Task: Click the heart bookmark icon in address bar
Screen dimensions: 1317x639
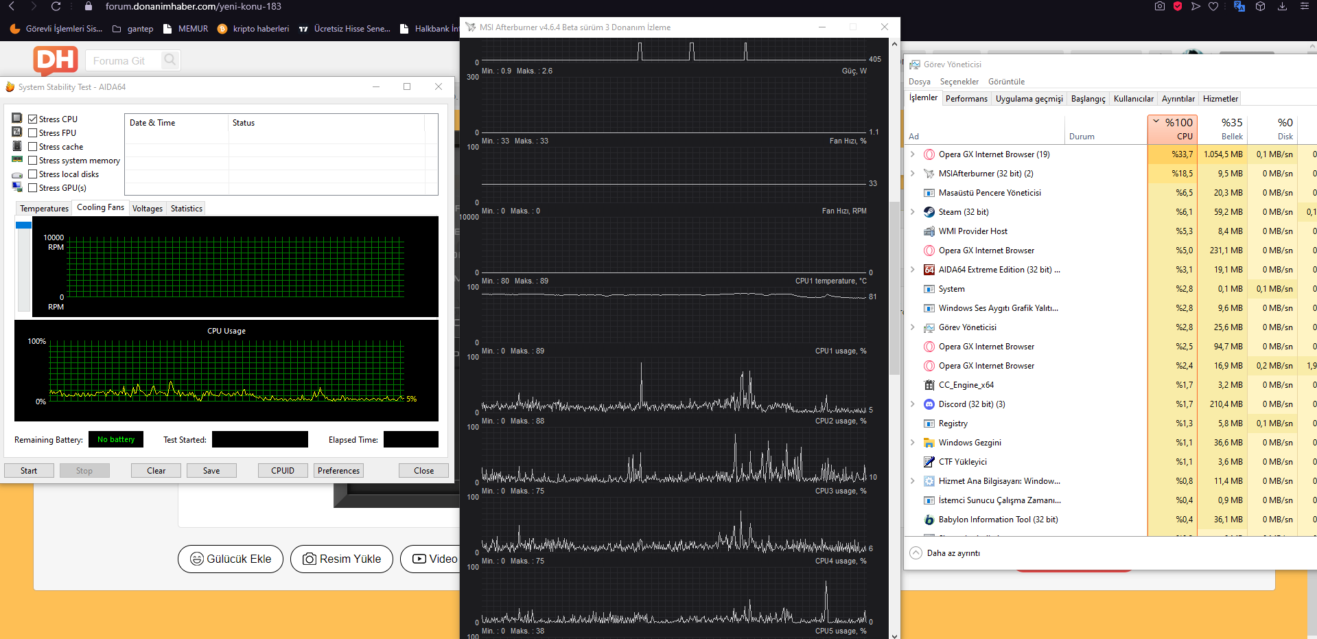Action: pyautogui.click(x=1213, y=6)
